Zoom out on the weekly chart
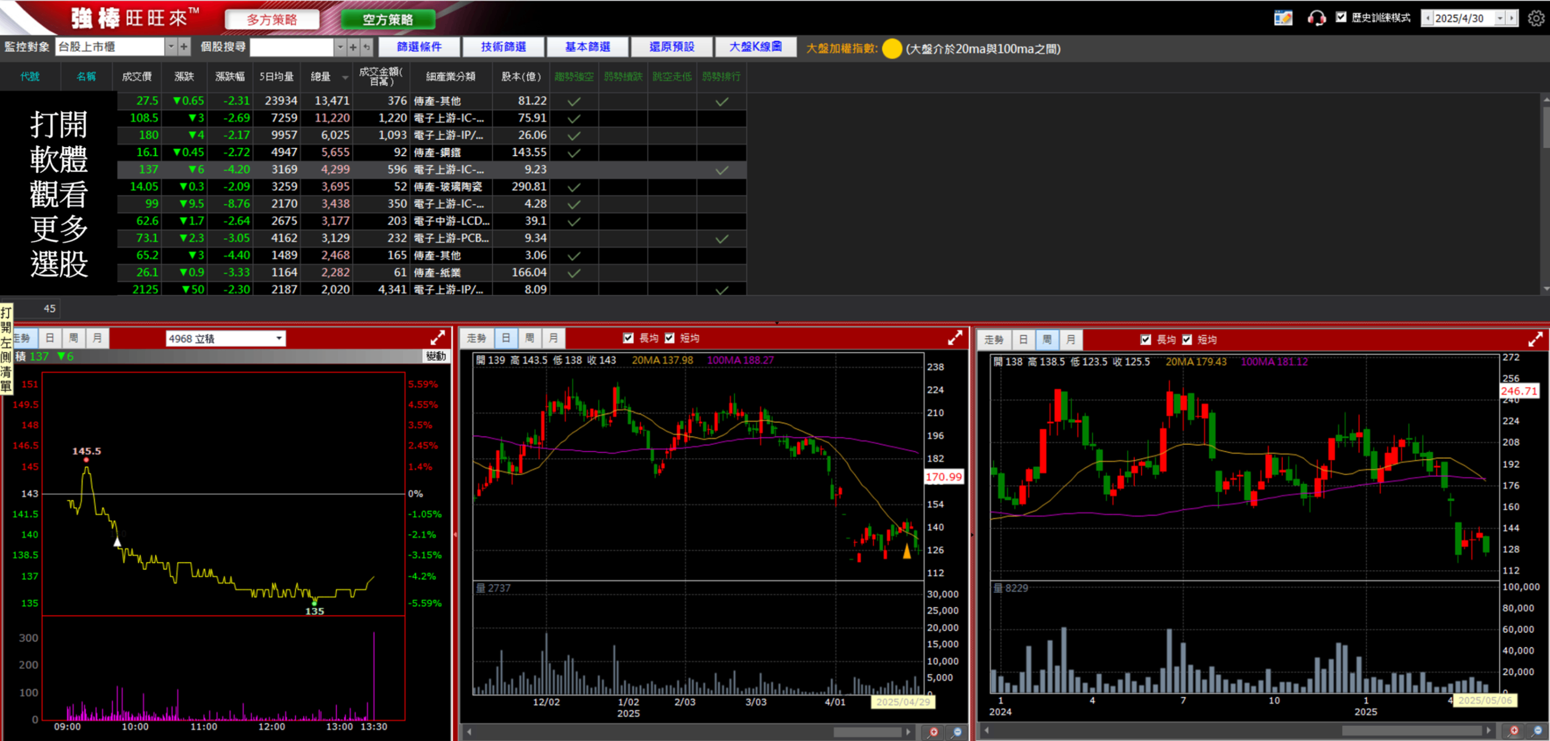The width and height of the screenshot is (1550, 741). click(x=1537, y=730)
